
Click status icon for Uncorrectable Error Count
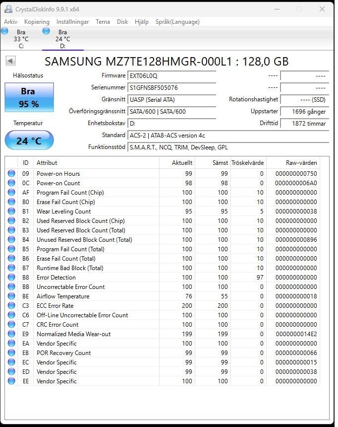point(11,287)
